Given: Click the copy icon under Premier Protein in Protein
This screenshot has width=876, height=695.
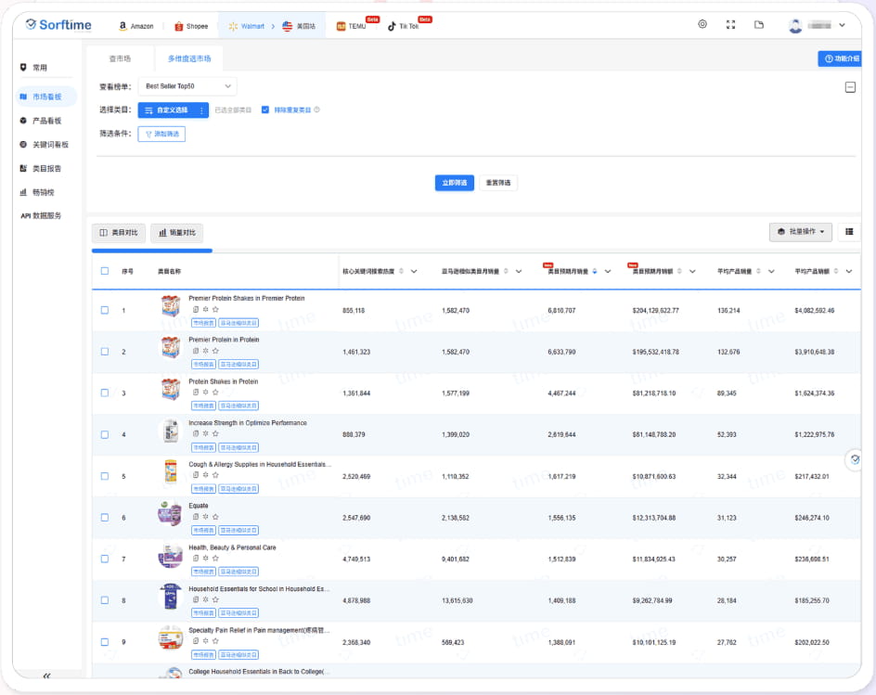Looking at the screenshot, I should point(196,351).
